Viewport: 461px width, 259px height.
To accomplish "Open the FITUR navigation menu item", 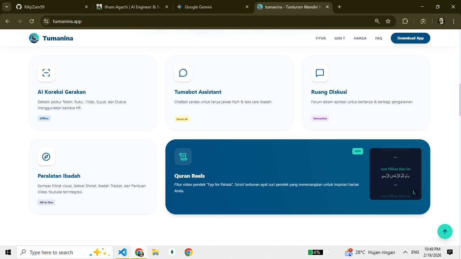I will (321, 38).
